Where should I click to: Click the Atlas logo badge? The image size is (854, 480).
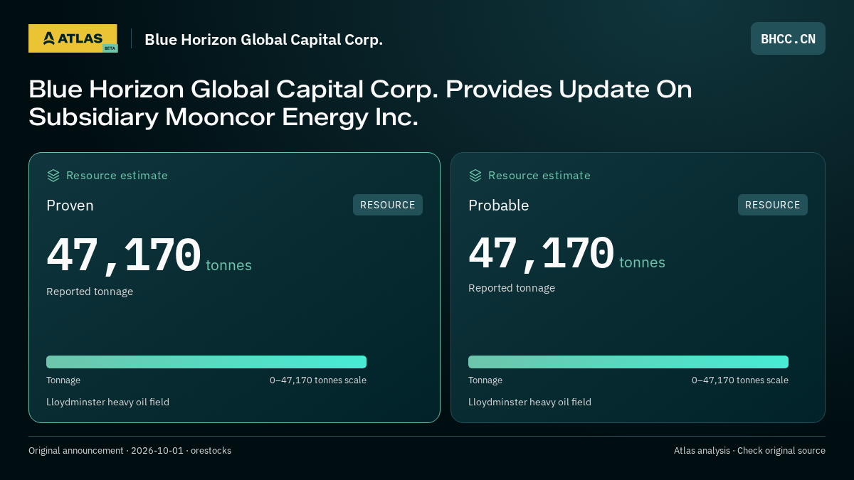point(73,38)
